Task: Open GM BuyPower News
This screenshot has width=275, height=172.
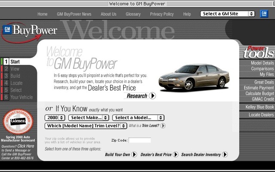Action: coord(74,14)
